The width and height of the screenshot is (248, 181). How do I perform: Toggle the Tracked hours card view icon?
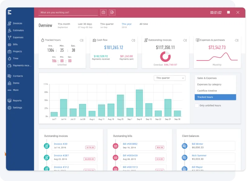tap(82, 40)
